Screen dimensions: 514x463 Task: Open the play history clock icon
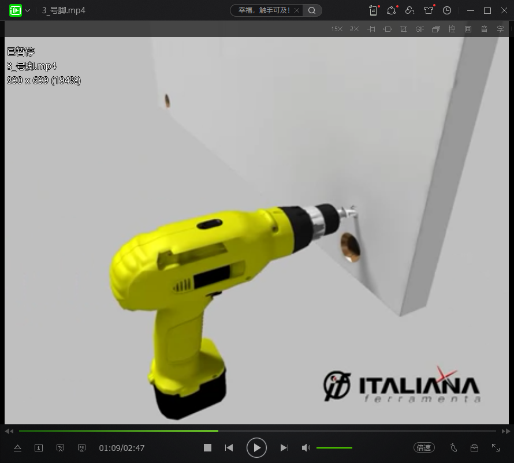tap(447, 10)
